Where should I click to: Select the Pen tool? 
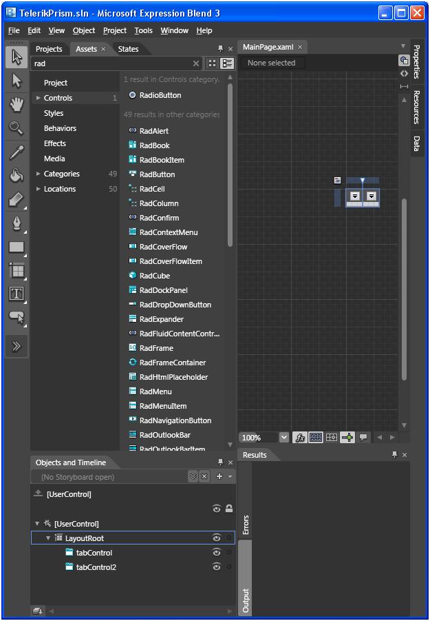(x=17, y=224)
